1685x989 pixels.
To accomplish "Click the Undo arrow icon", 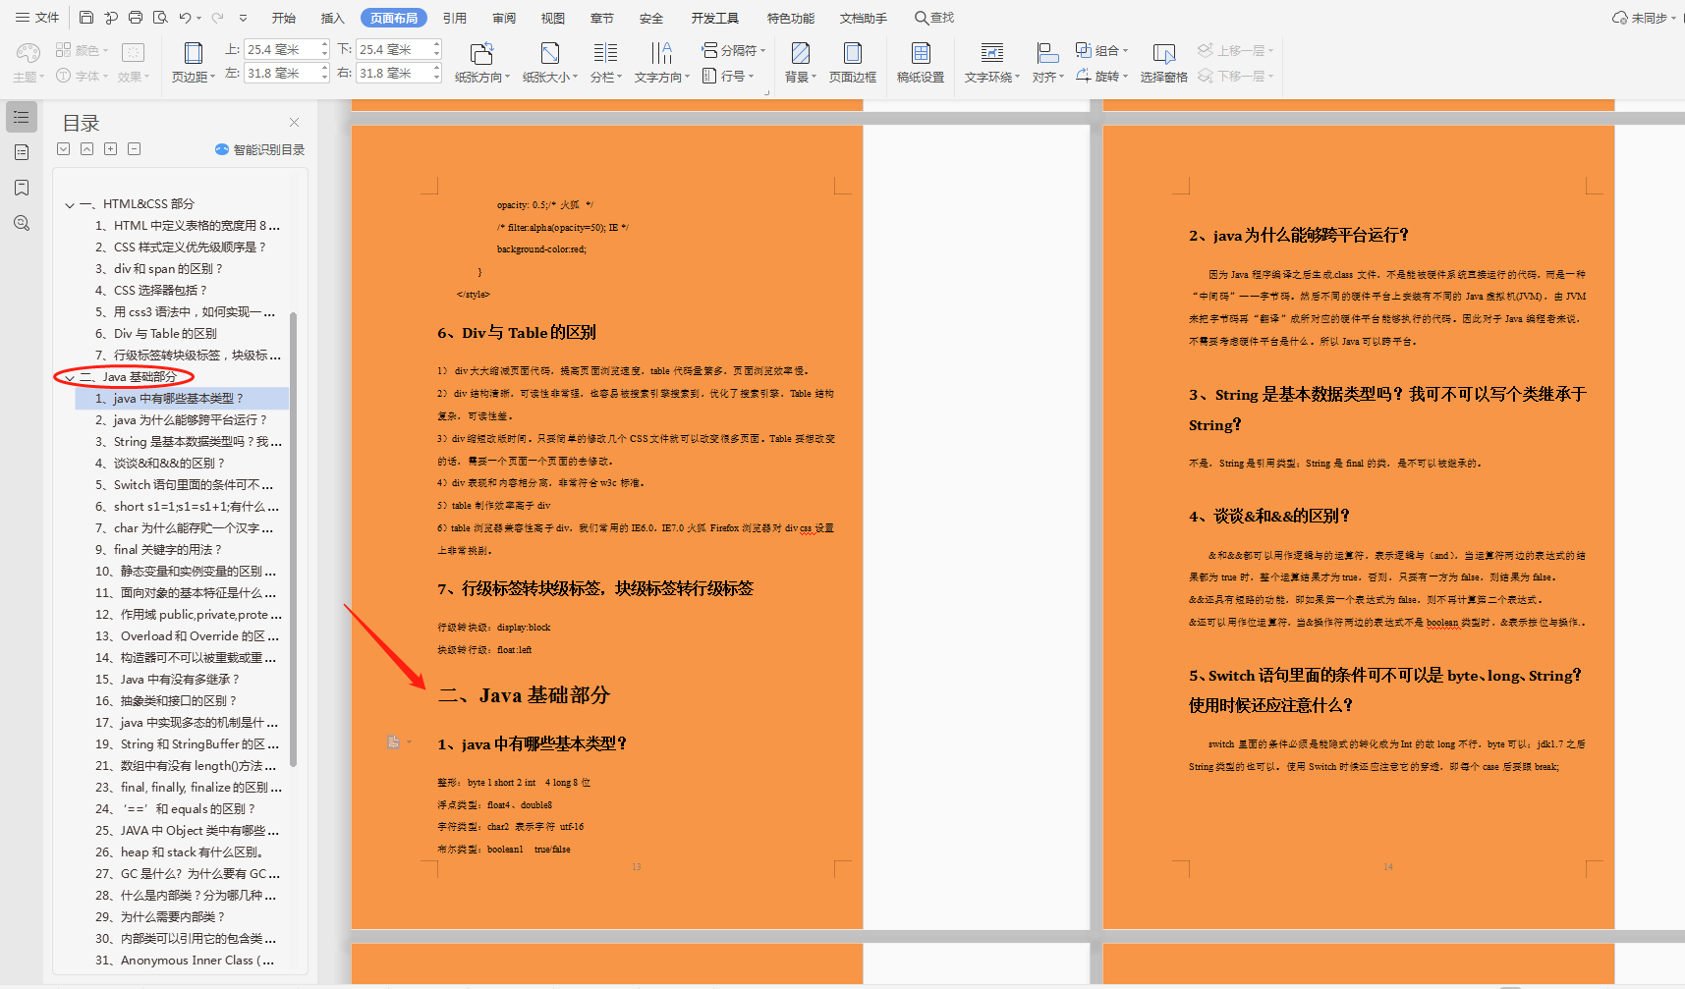I will click(185, 18).
